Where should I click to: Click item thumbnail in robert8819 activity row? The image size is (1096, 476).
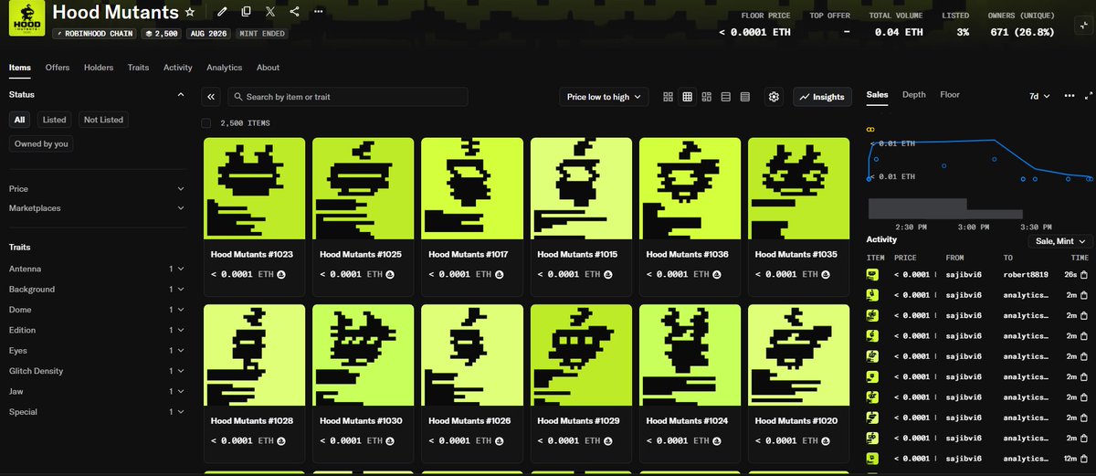pyautogui.click(x=872, y=274)
